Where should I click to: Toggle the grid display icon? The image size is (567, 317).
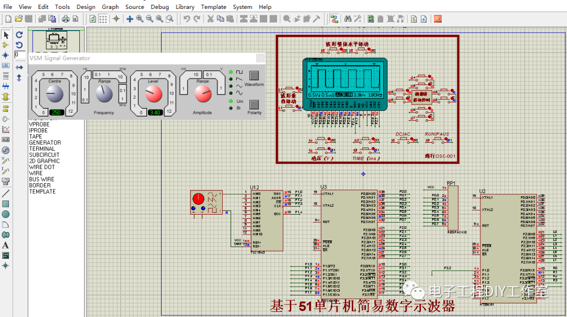[x=102, y=19]
